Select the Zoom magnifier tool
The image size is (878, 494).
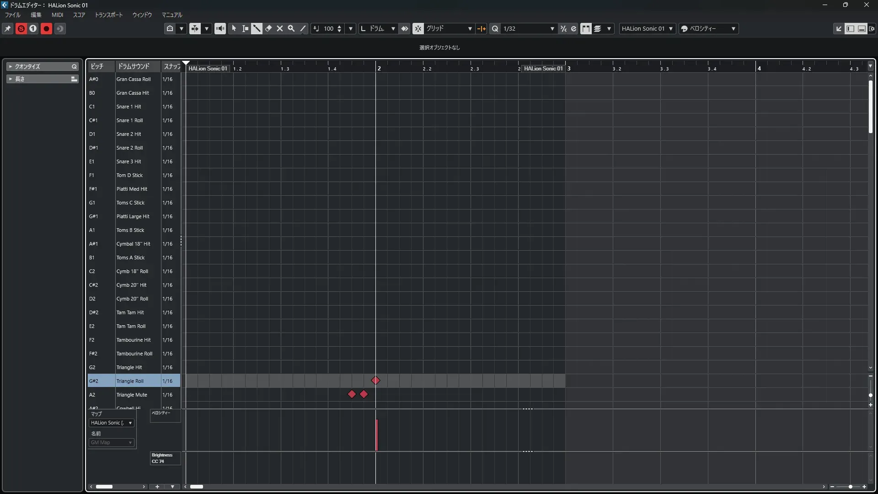pyautogui.click(x=291, y=28)
